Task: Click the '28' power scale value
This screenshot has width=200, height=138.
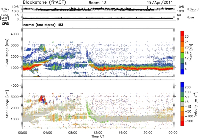Action: [x=186, y=36]
